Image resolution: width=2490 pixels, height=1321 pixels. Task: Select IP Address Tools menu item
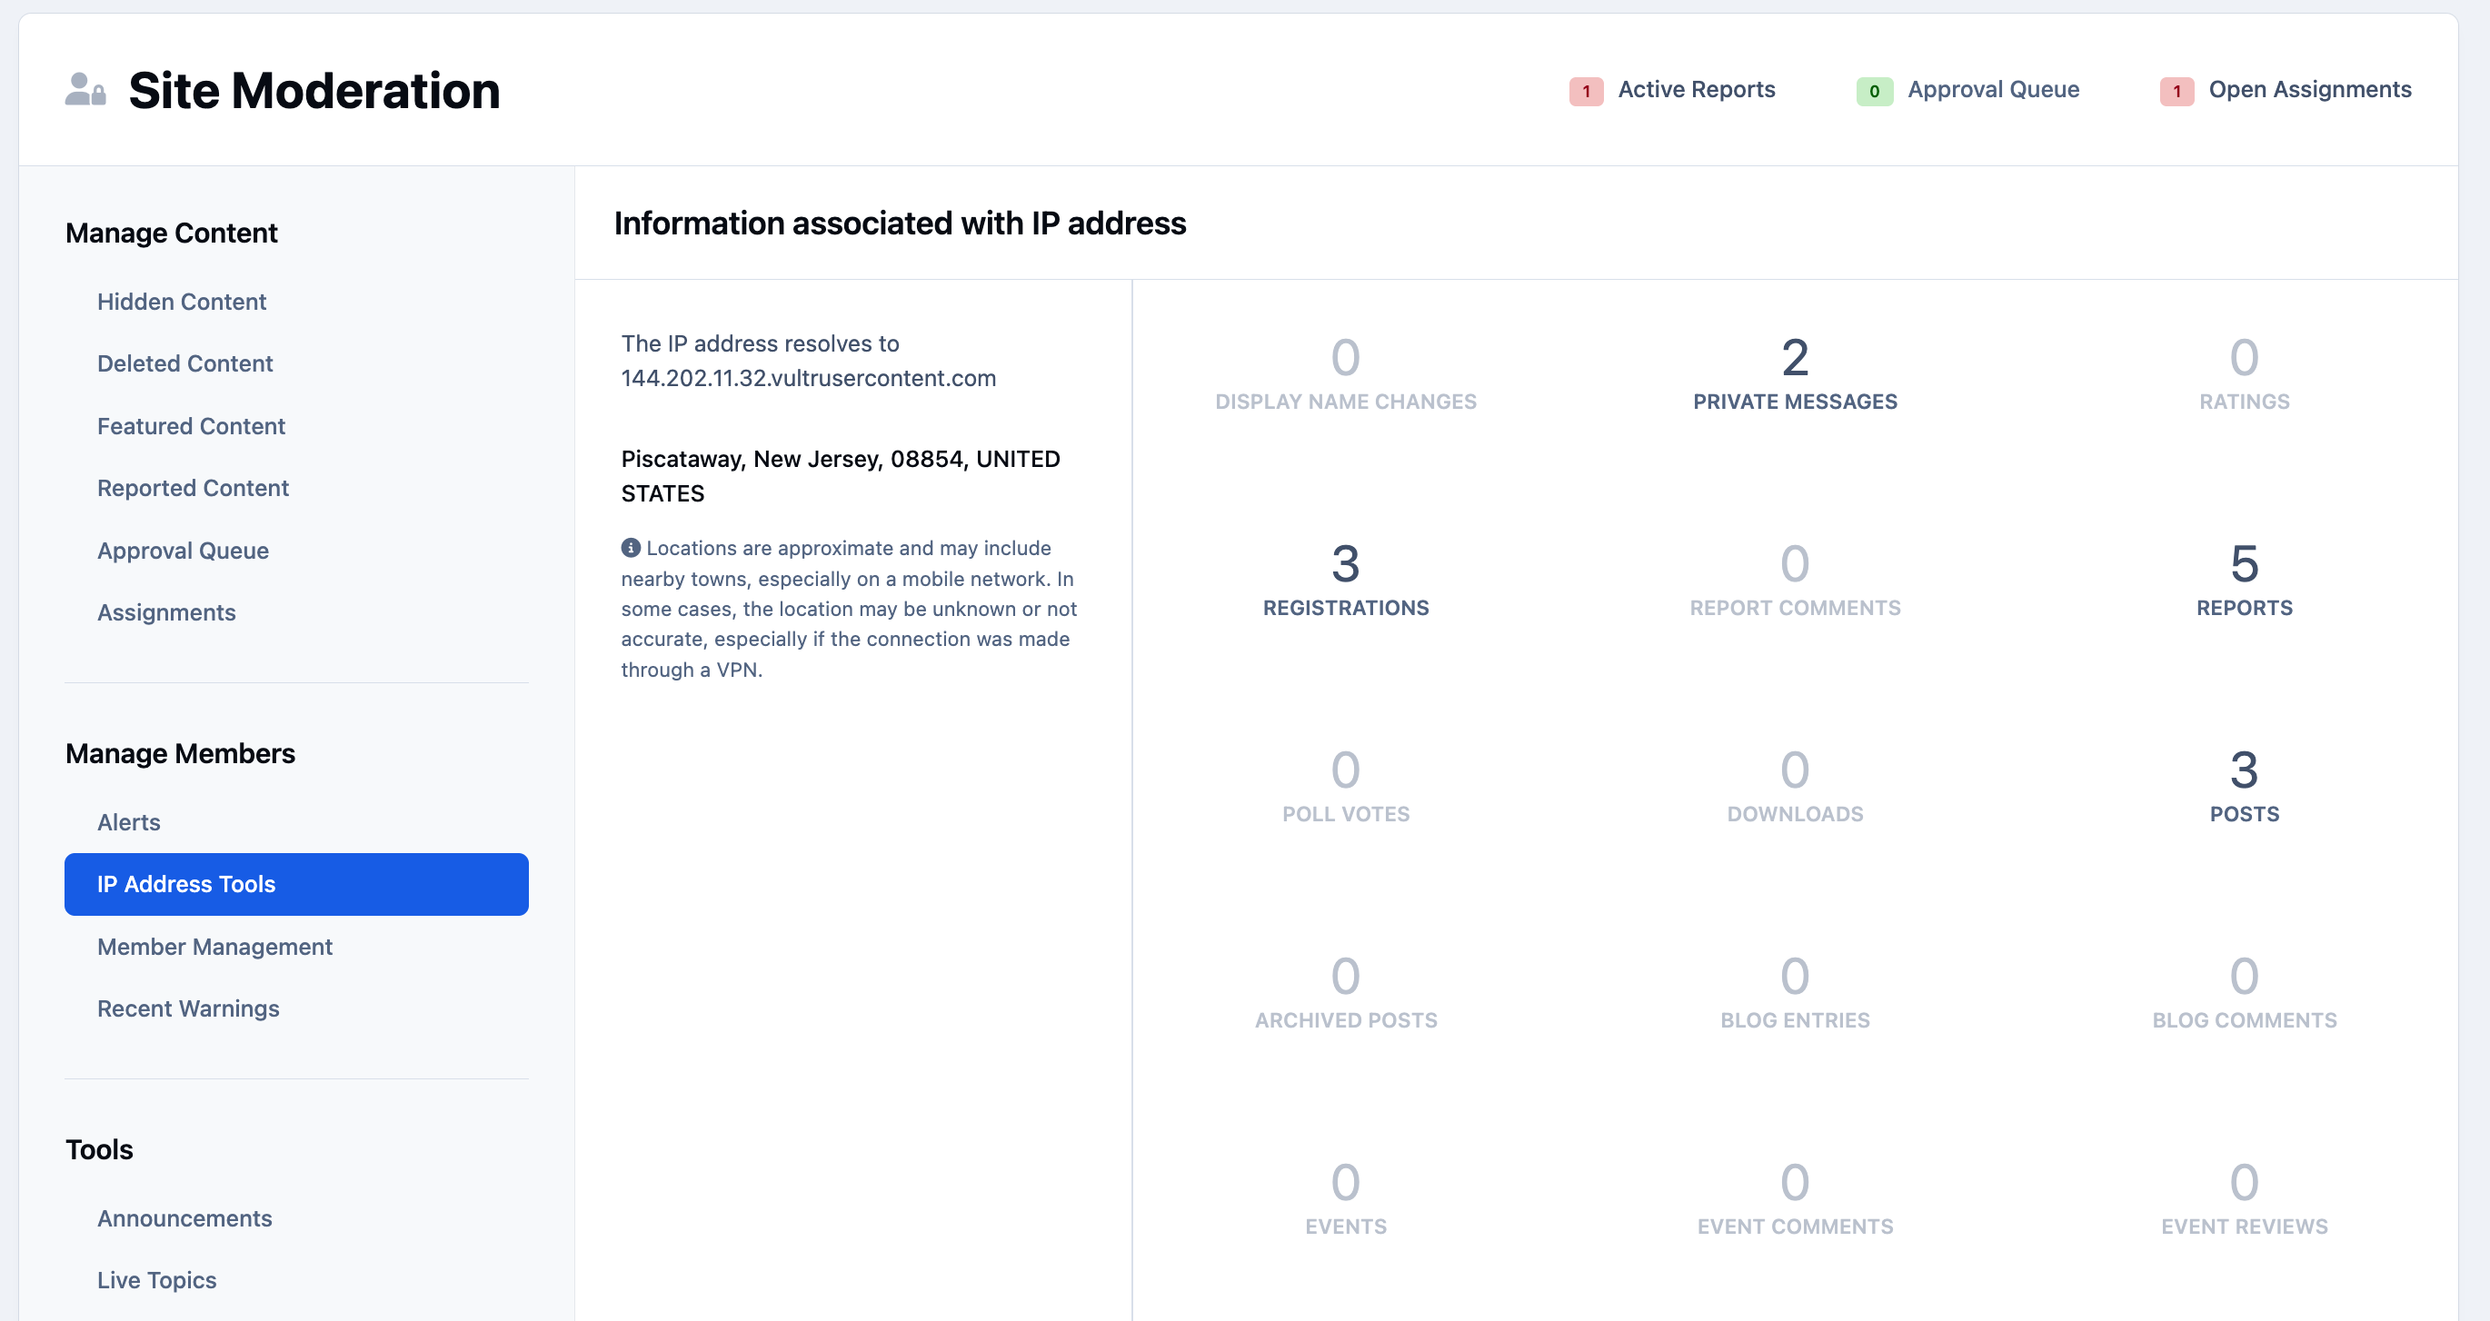297,884
